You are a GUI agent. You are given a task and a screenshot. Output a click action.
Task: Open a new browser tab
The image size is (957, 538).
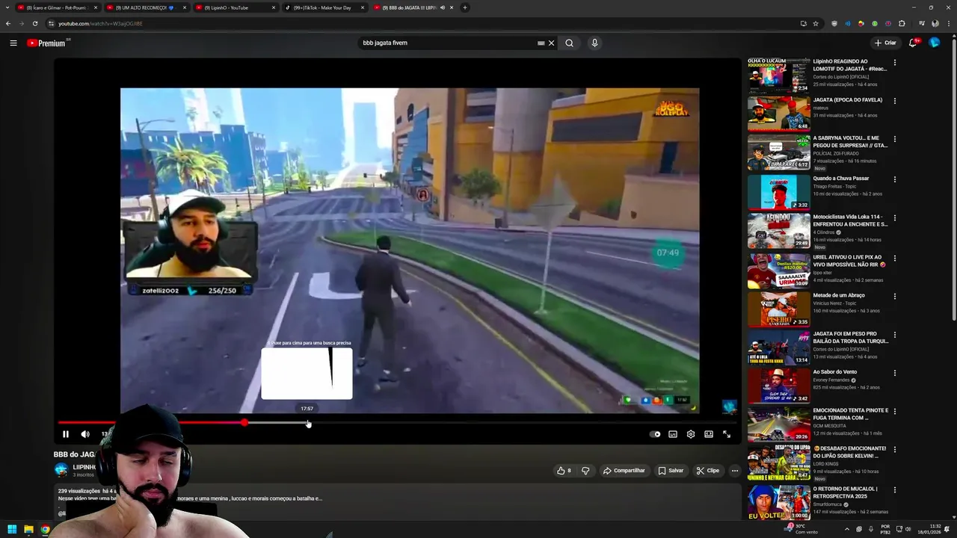465,7
